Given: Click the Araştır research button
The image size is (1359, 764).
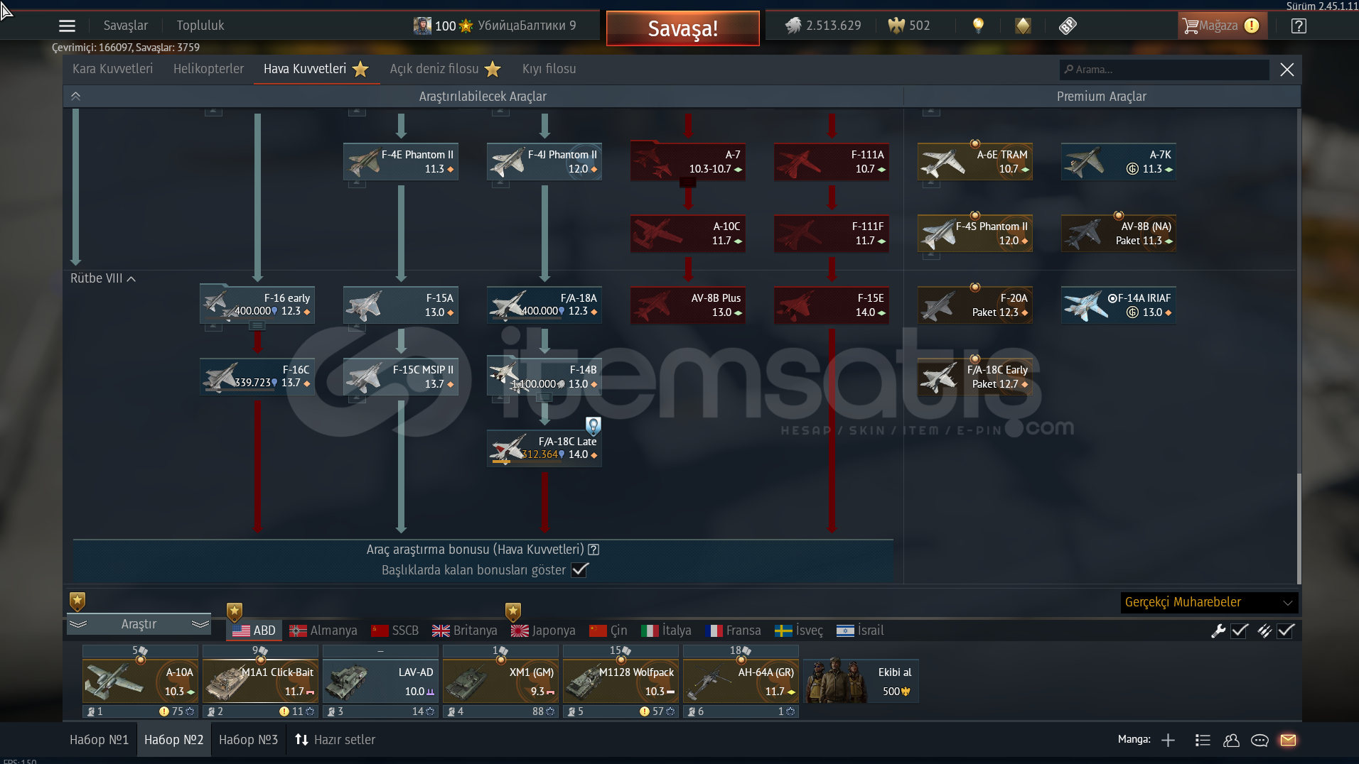Looking at the screenshot, I should point(139,624).
